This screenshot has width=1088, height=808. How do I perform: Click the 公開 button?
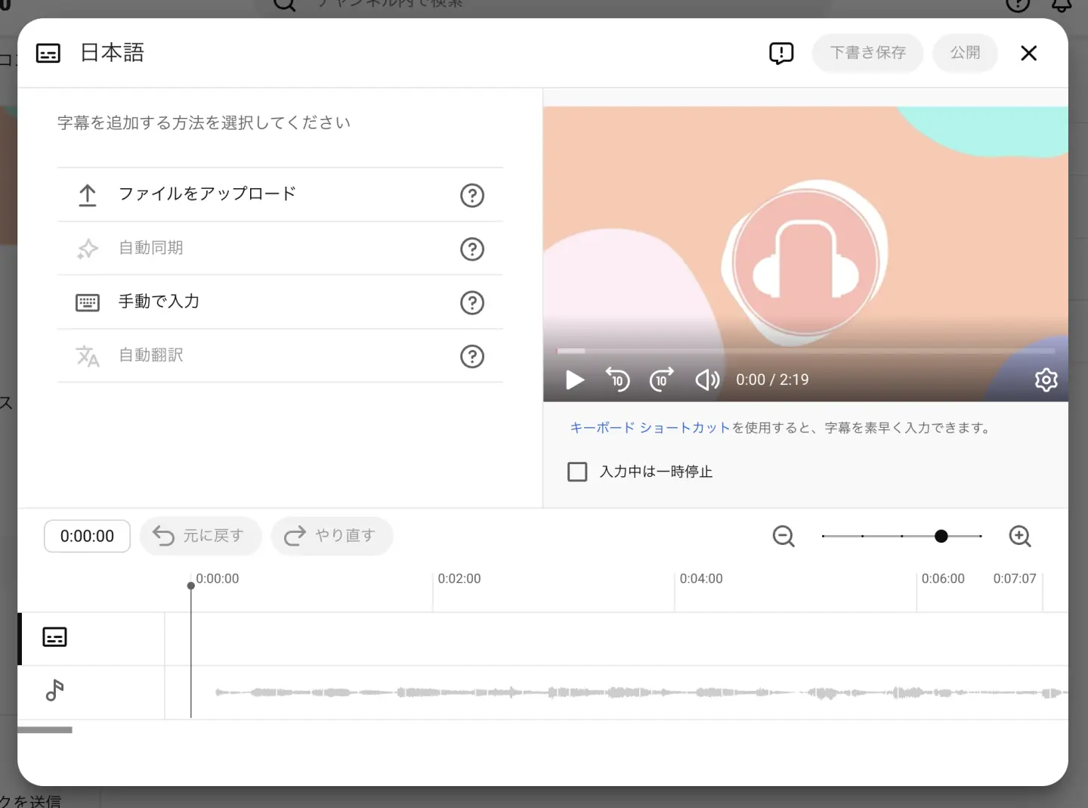pos(965,53)
